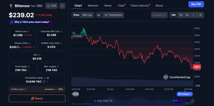Screen dimensions: 214x106
Task: Open the Yield tab
Action: [x=121, y=5]
